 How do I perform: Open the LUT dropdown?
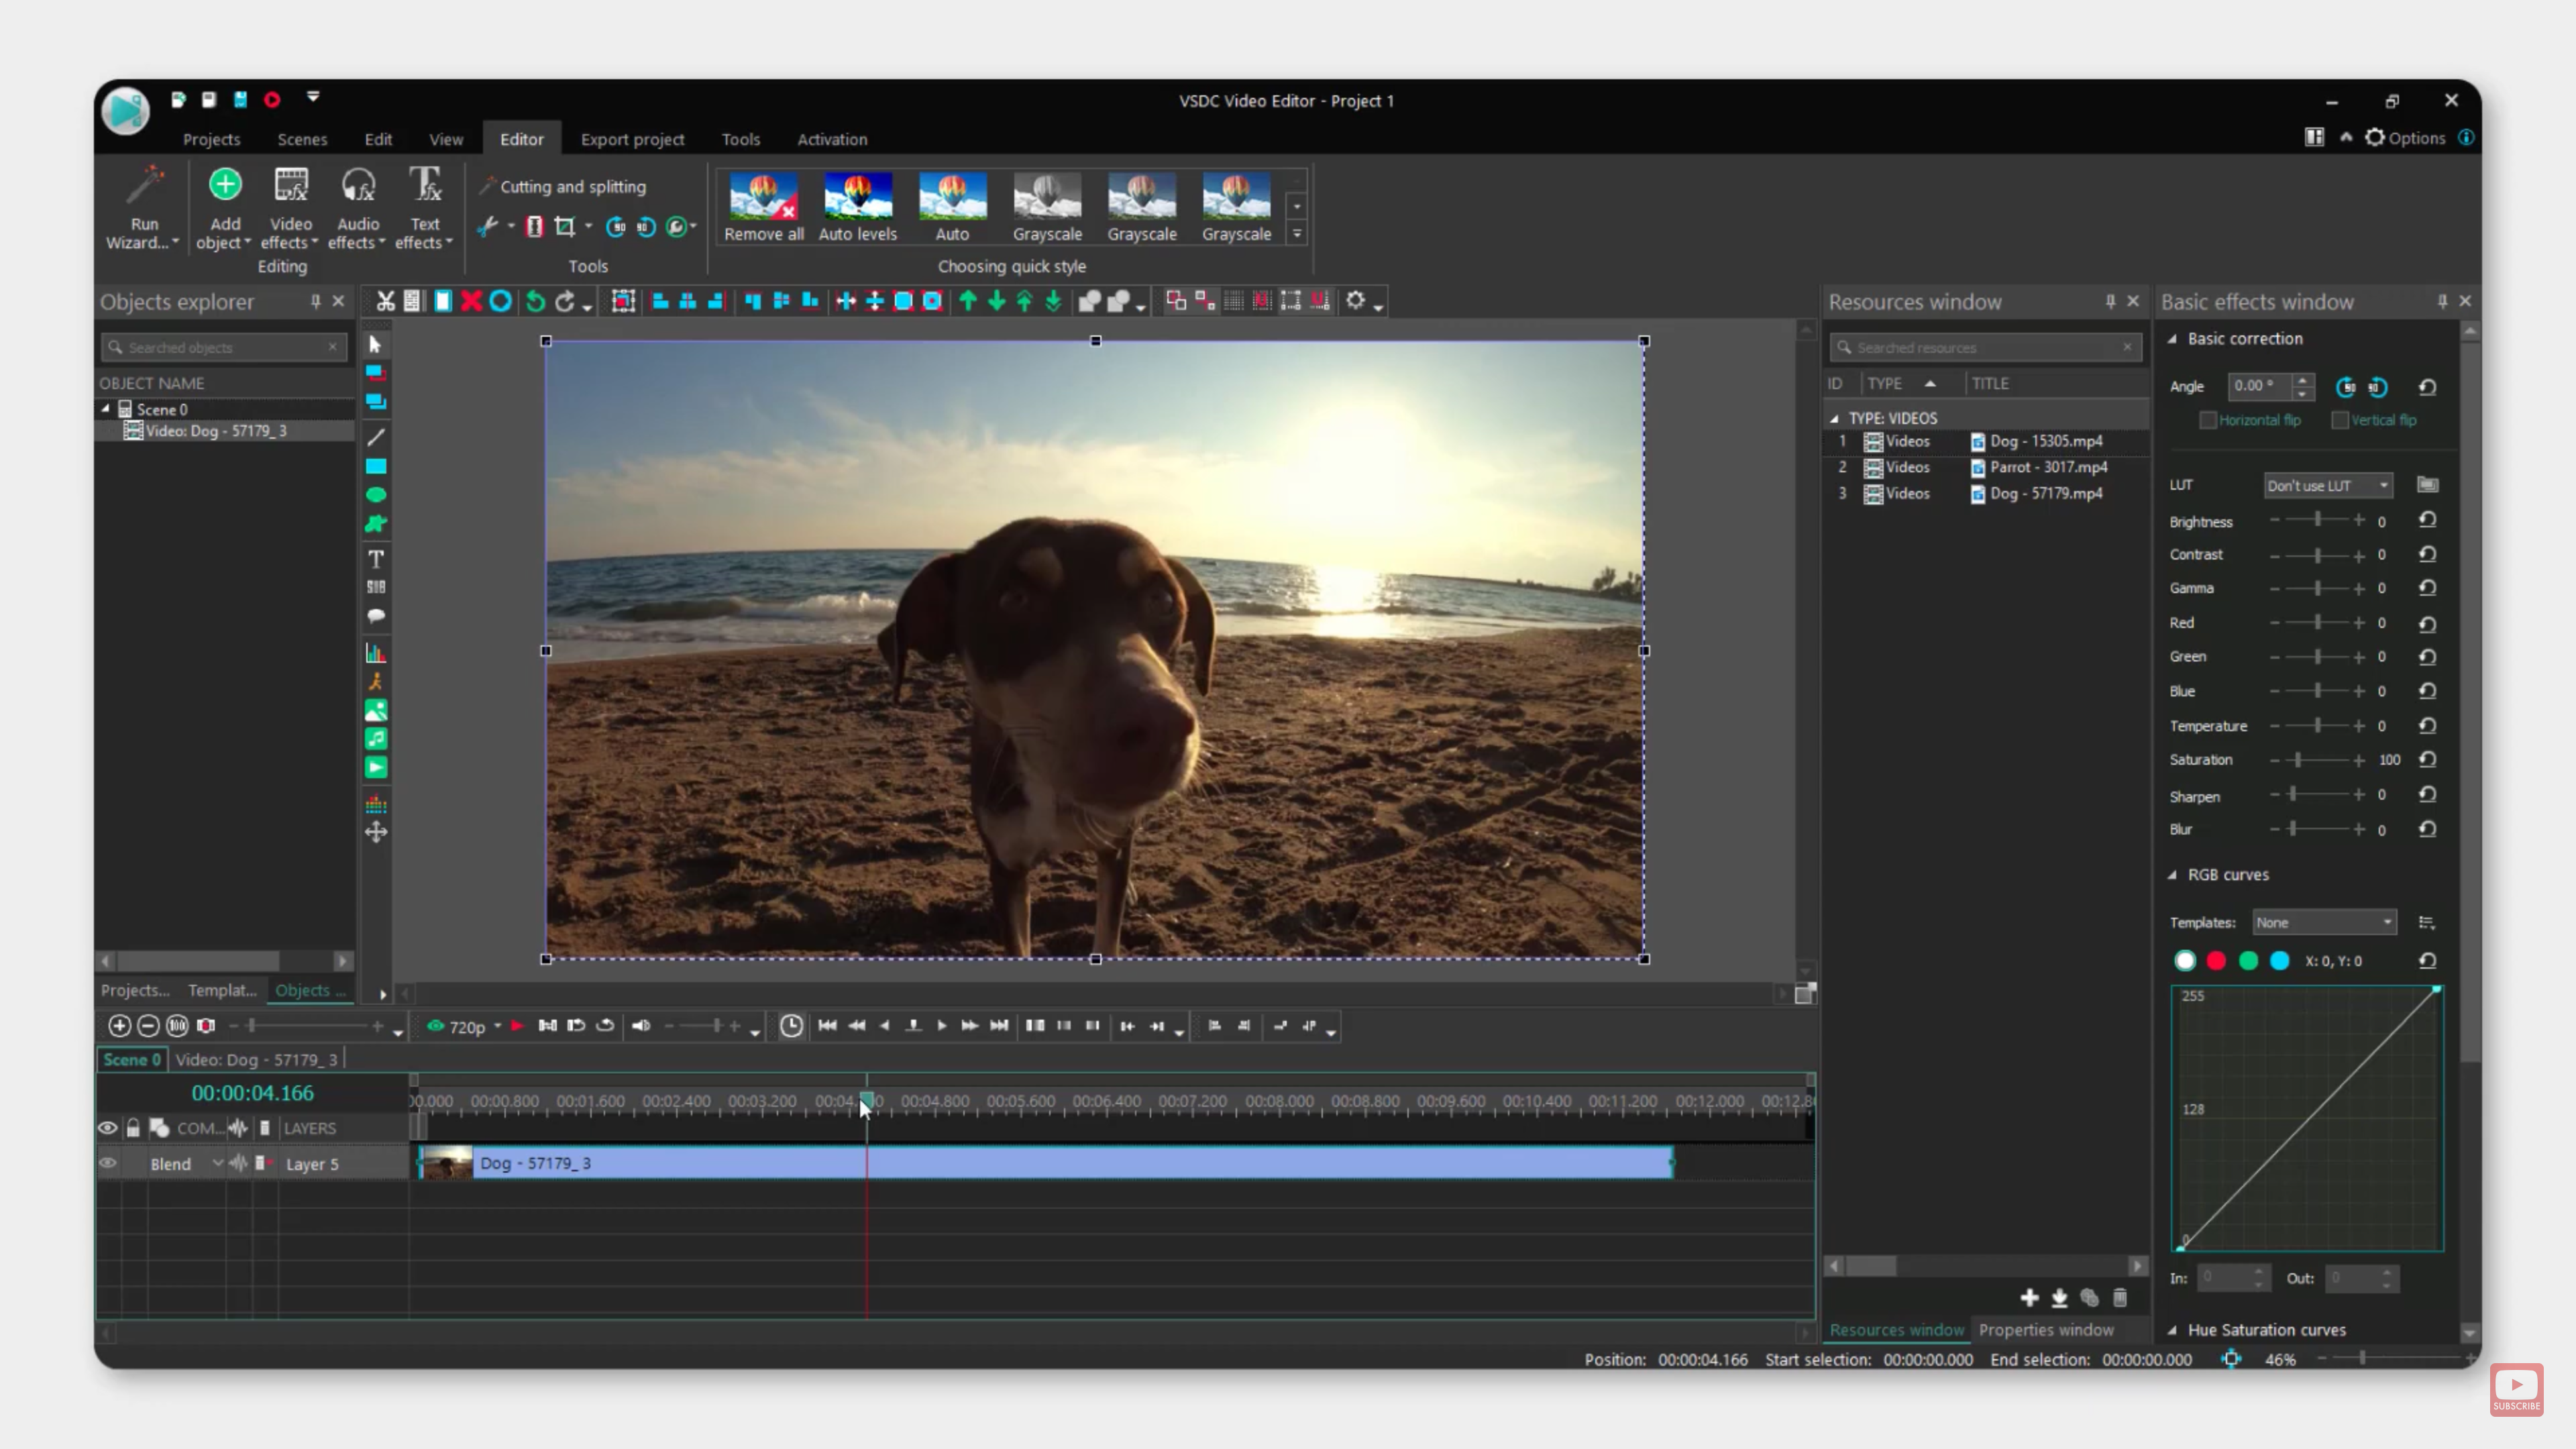[x=2328, y=485]
